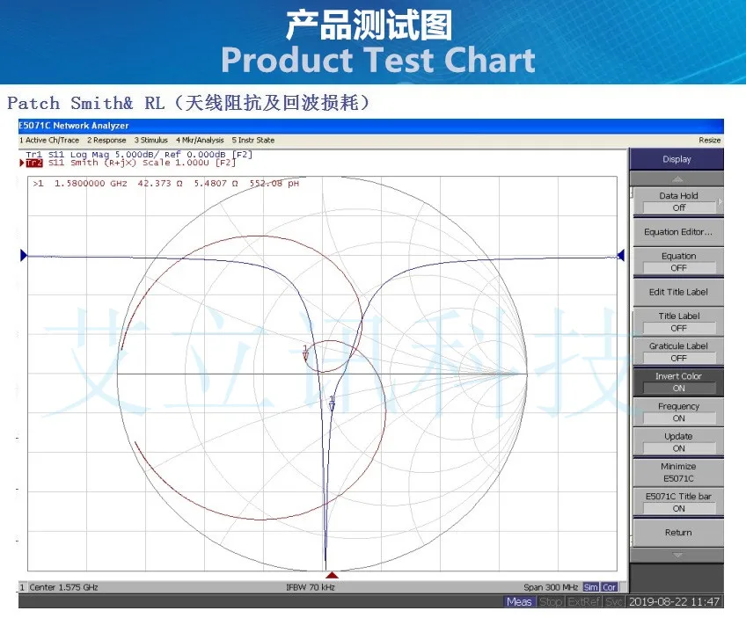This screenshot has width=746, height=618.
Task: Click the ExtRef status indicator
Action: 584,602
